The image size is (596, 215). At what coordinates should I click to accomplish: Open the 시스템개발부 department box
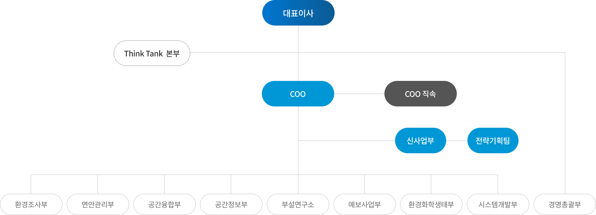(498, 204)
